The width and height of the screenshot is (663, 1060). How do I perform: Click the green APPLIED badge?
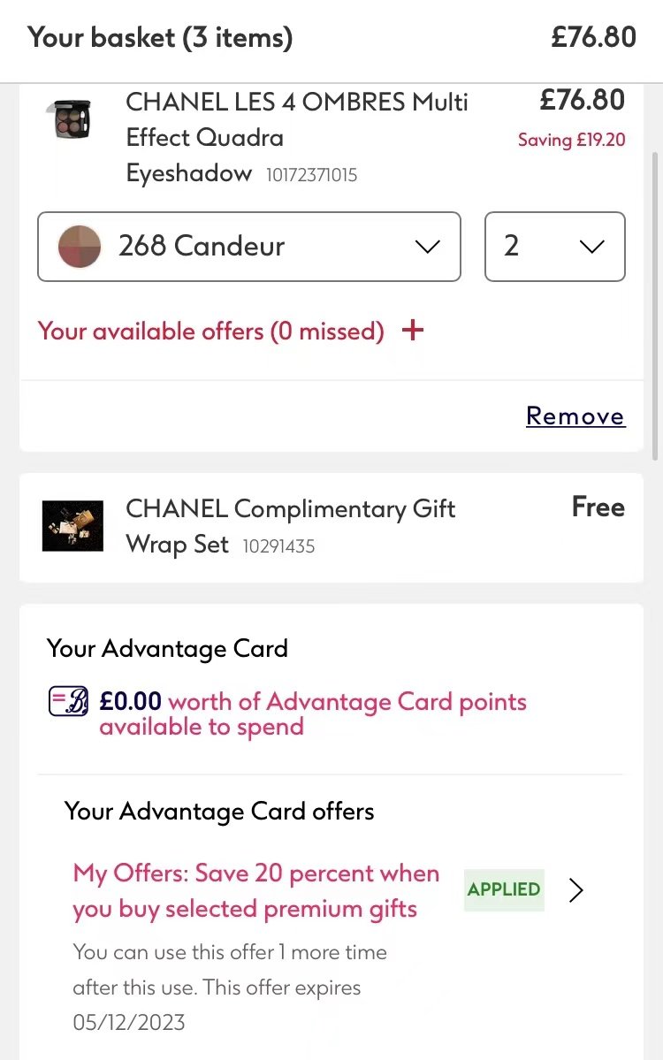pos(504,889)
